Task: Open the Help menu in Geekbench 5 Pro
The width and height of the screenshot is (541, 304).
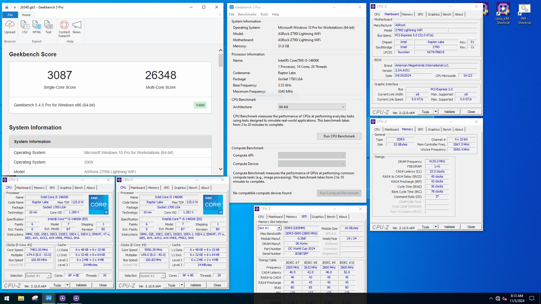Action: [275, 14]
